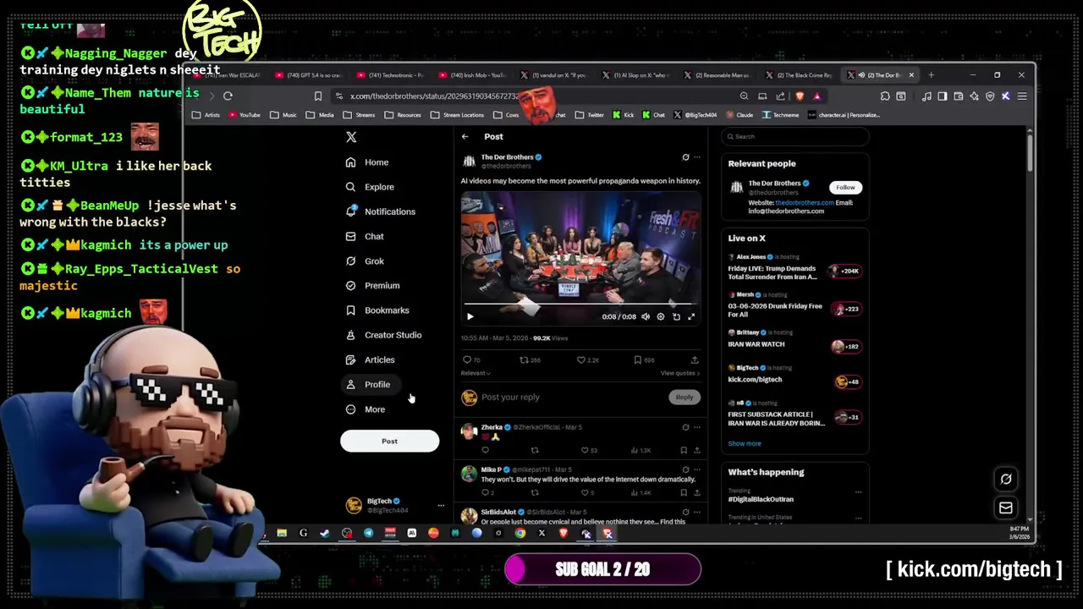This screenshot has width=1083, height=609.
Task: Open thedorbrothers.com website link
Action: click(x=804, y=203)
